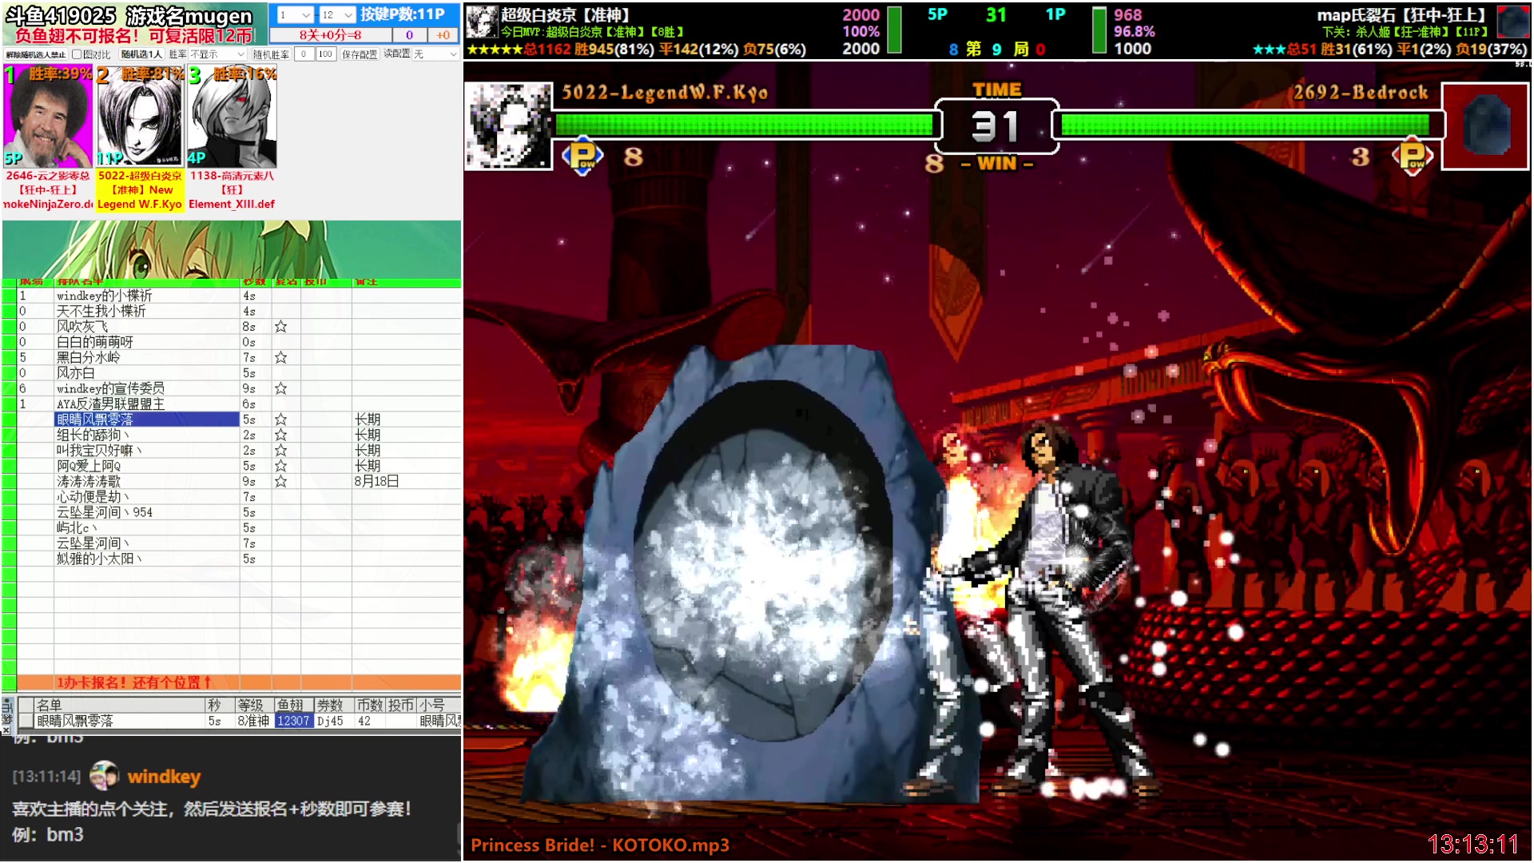Click the 投币 column header
1534x863 pixels.
[402, 705]
